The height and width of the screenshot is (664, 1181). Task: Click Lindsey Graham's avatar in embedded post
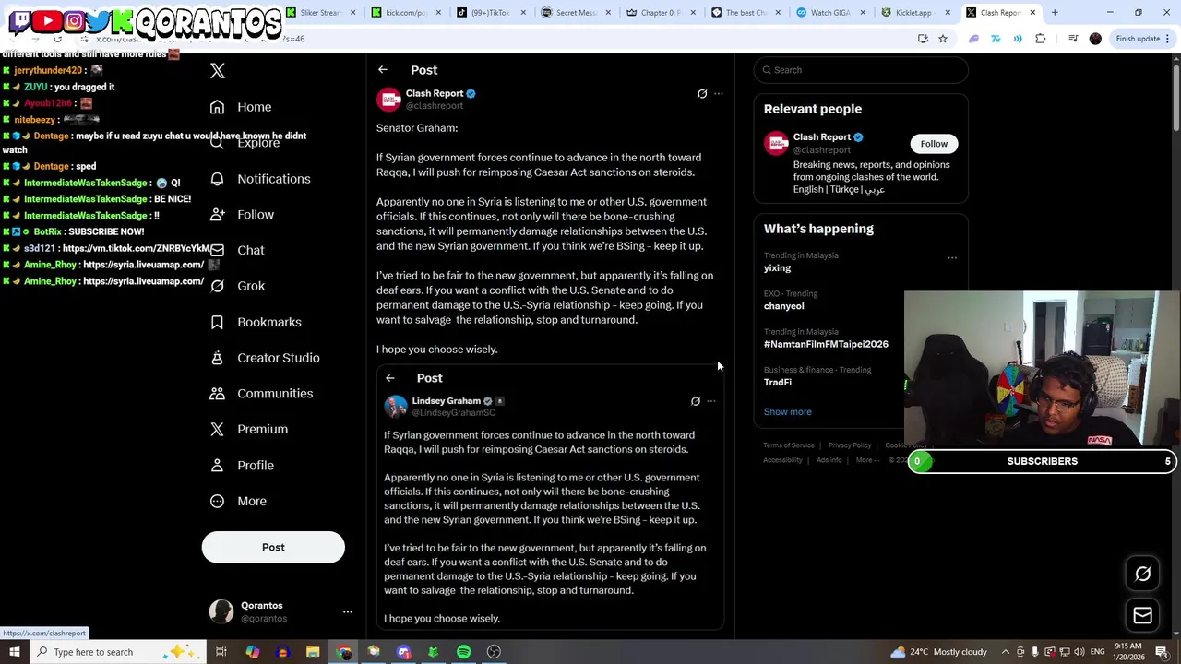coord(396,407)
